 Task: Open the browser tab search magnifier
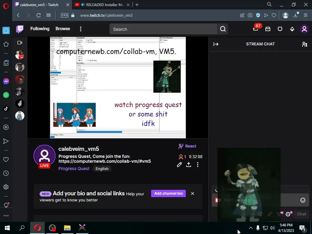point(269,4)
